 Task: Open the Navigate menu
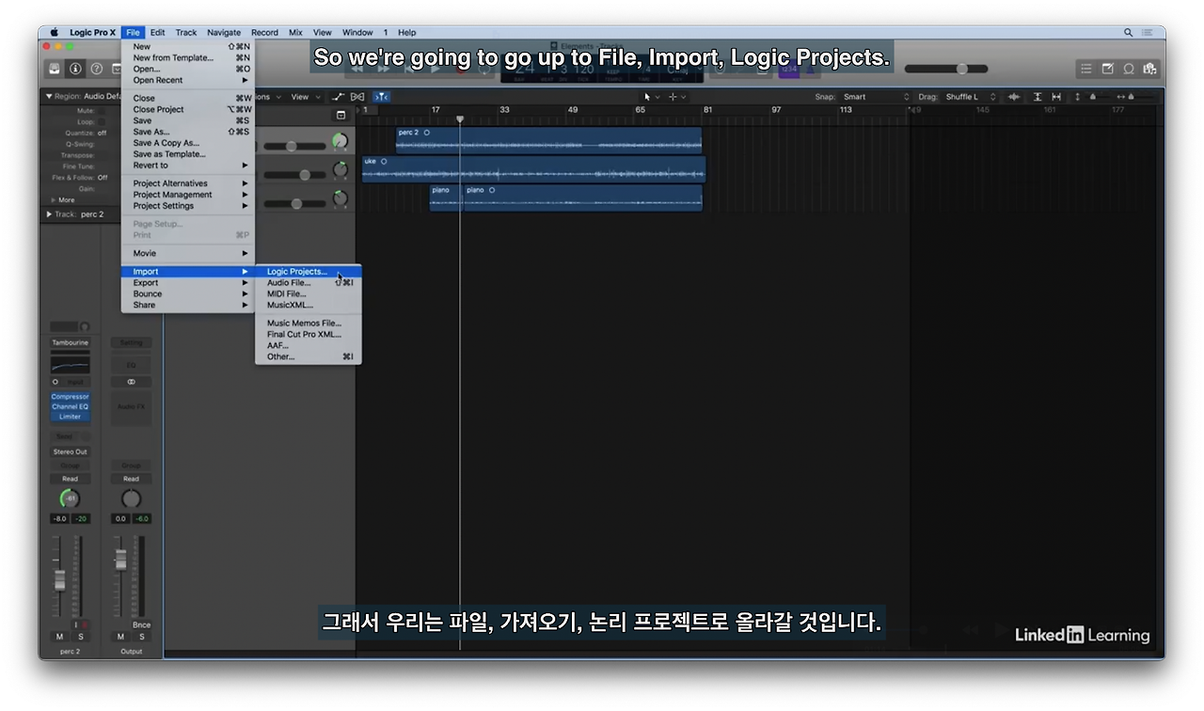[224, 32]
